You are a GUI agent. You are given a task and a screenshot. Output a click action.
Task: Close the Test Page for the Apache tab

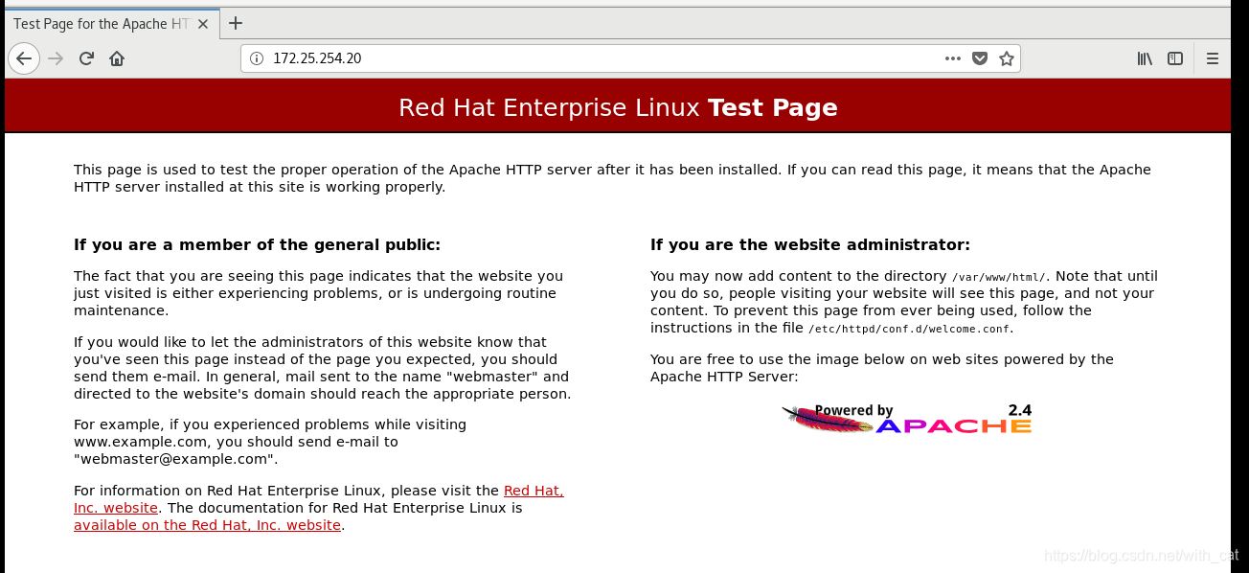[203, 24]
